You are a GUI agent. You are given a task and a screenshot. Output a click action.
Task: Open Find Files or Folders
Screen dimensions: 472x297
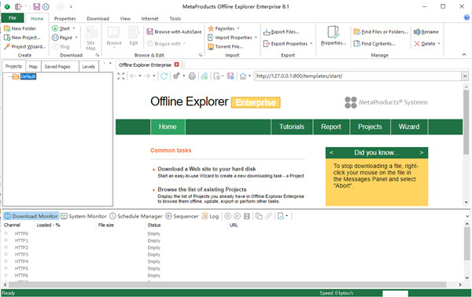pos(381,31)
